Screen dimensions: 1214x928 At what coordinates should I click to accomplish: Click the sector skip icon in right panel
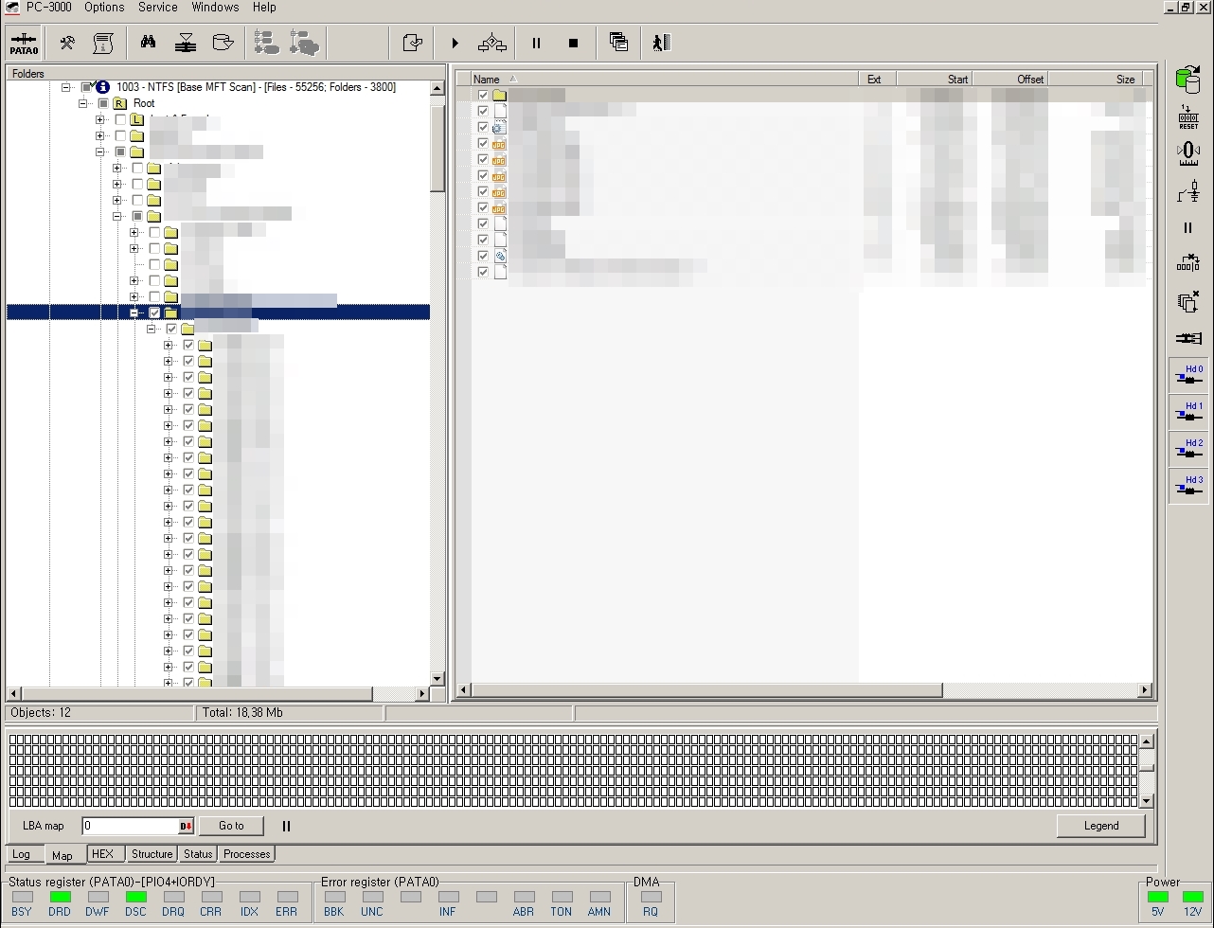[x=1187, y=264]
